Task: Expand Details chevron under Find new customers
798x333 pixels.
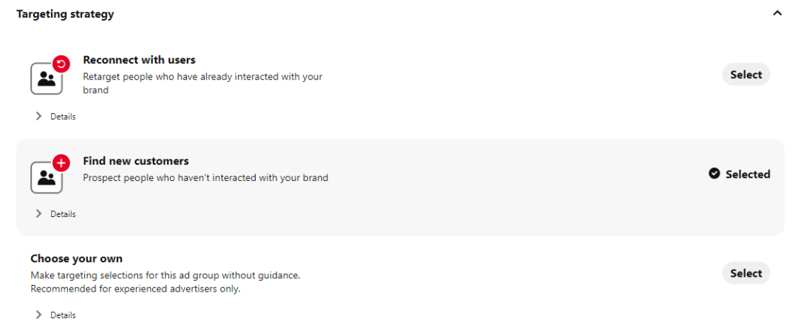Action: click(38, 213)
